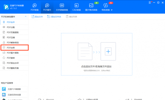Select the PDF压缩 compress icon
Screen dimensions: 165x100
point(4,37)
